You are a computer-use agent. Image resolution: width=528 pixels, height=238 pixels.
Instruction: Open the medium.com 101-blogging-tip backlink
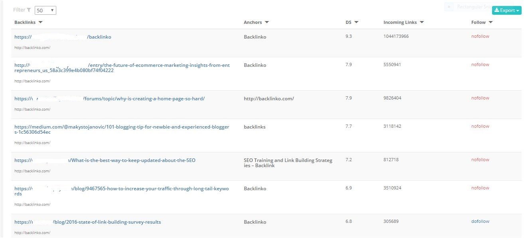pos(122,129)
